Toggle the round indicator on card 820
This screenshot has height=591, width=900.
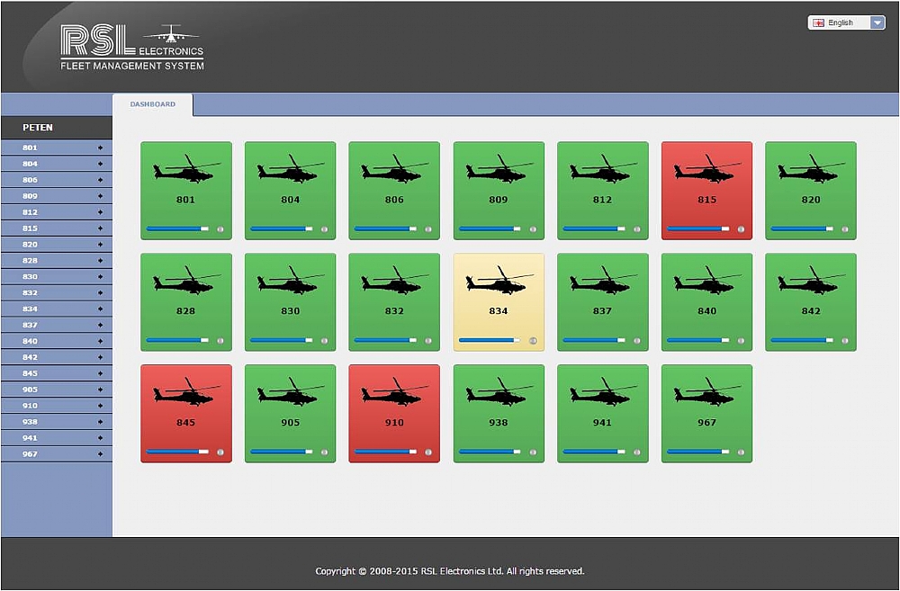point(845,229)
